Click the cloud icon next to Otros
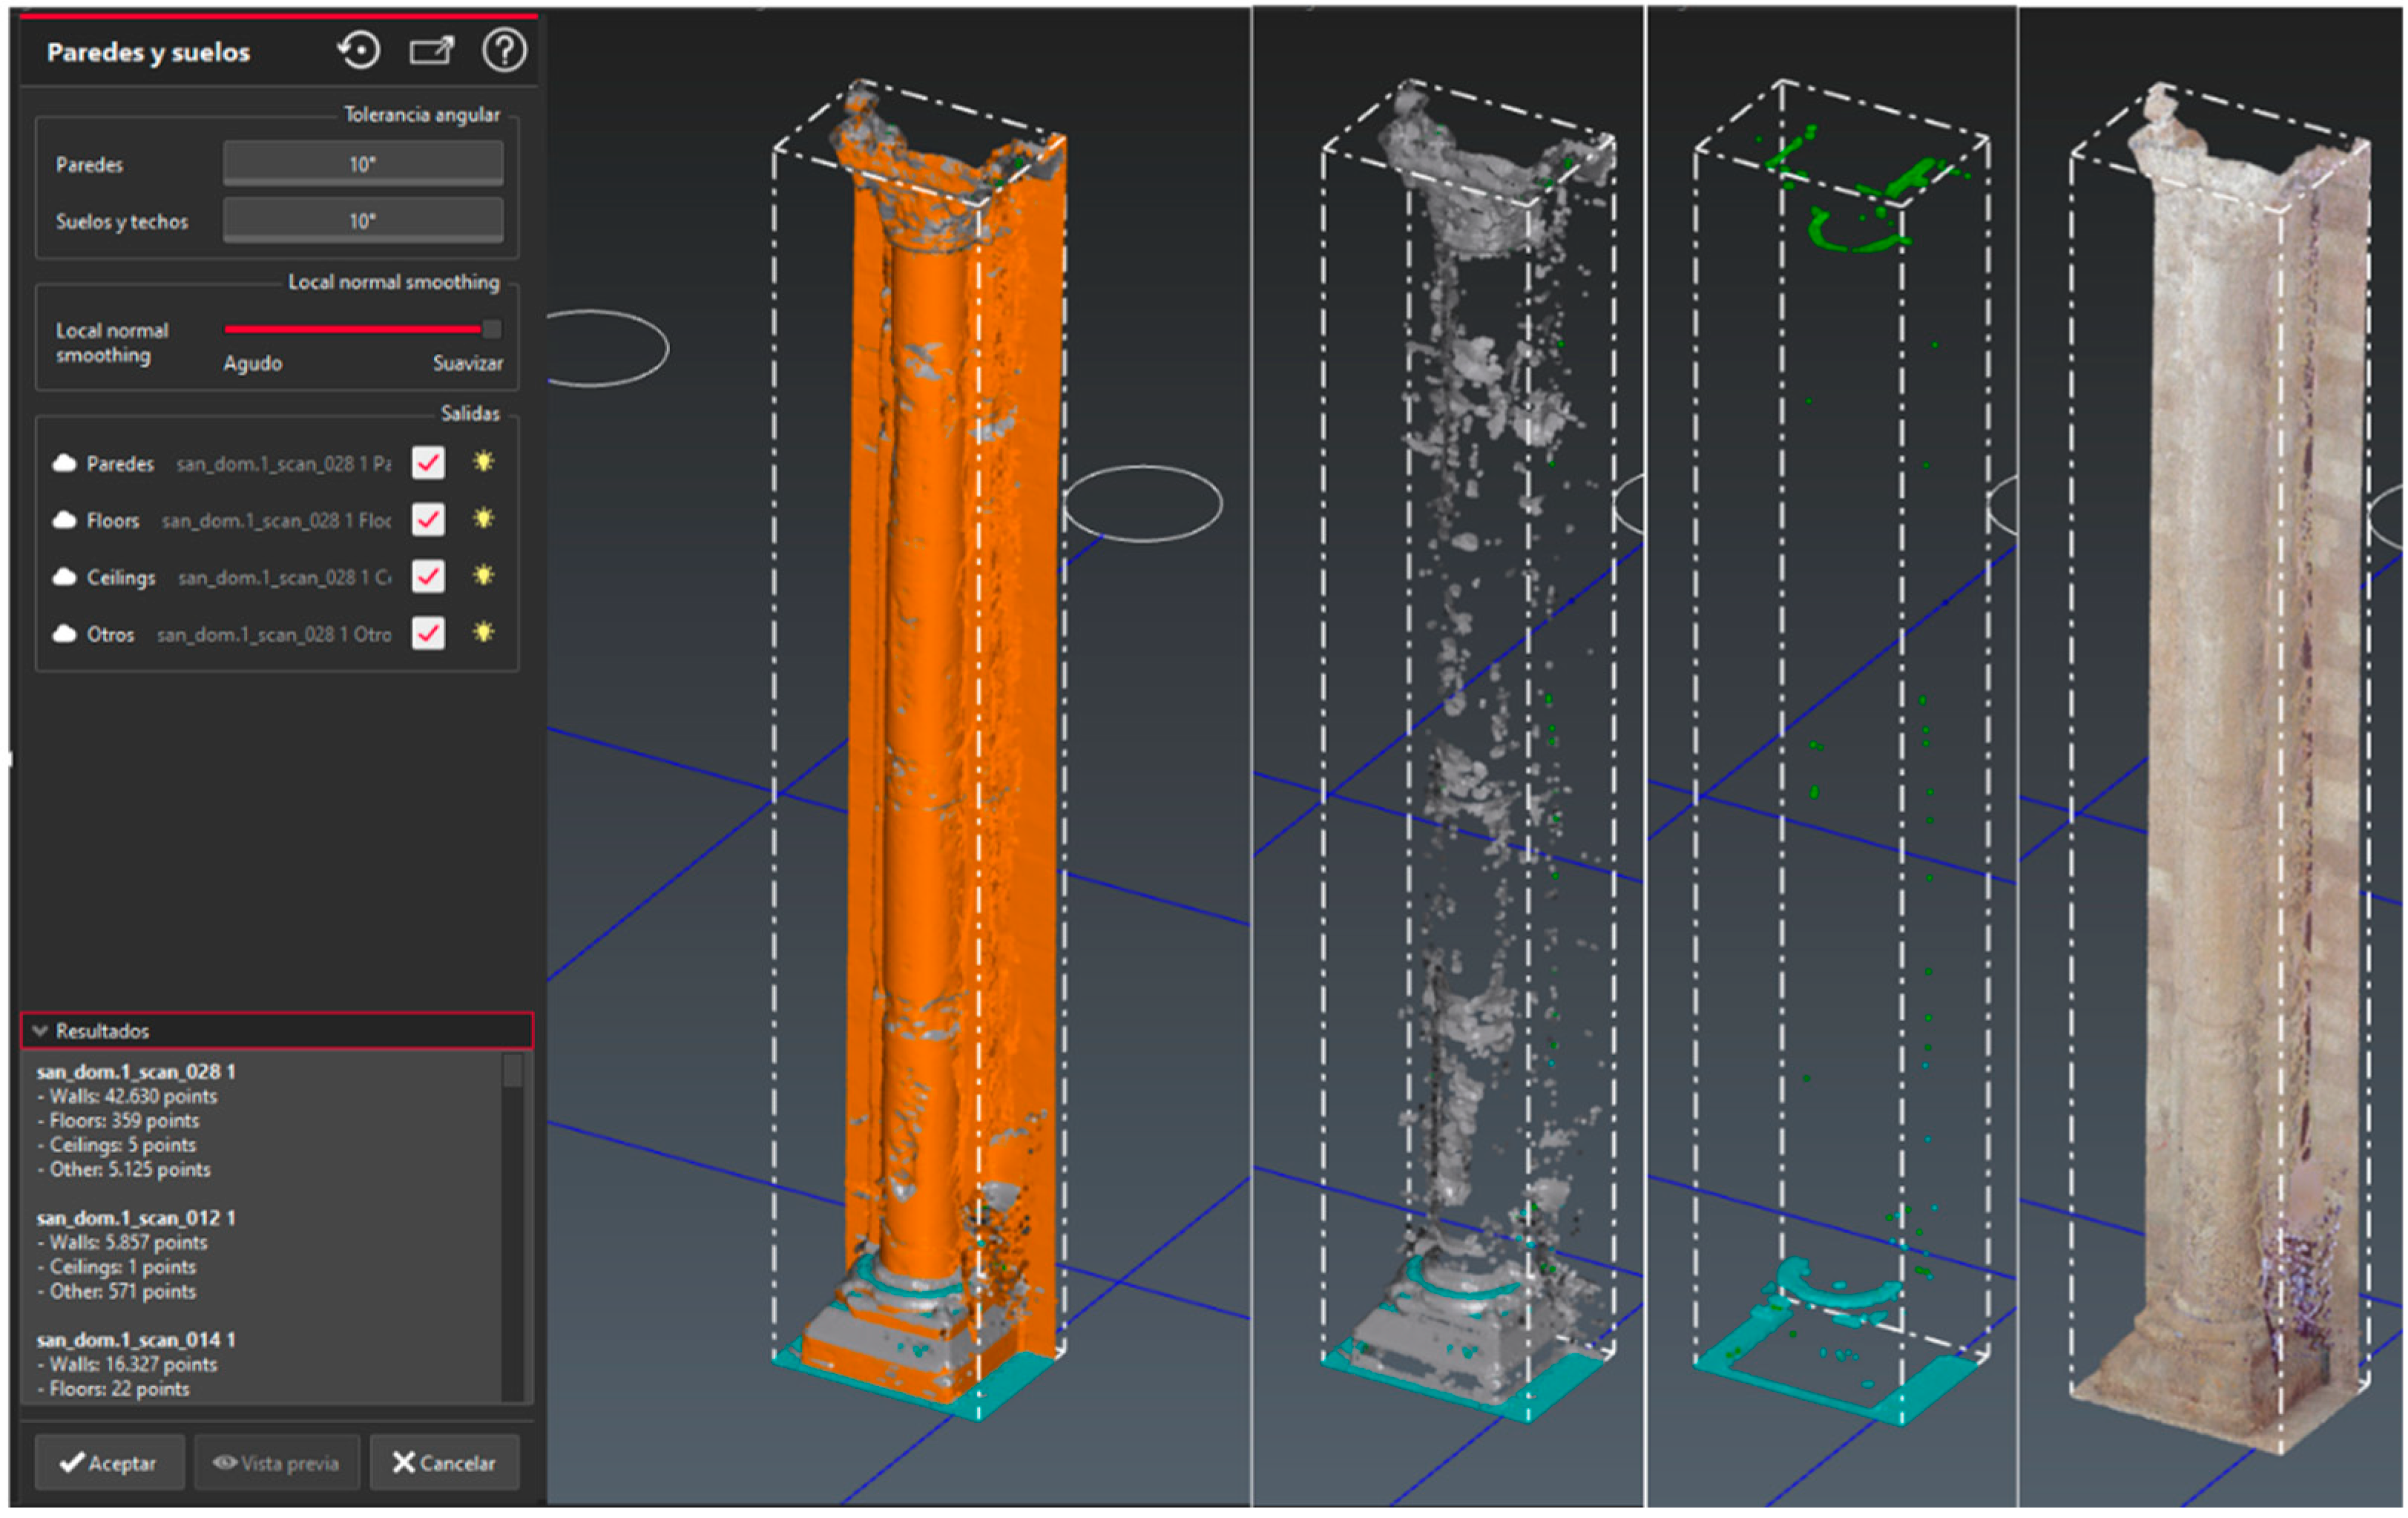 pyautogui.click(x=65, y=634)
